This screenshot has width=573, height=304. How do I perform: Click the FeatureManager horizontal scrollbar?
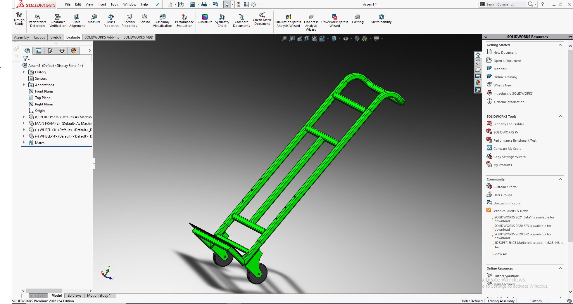pos(44,291)
